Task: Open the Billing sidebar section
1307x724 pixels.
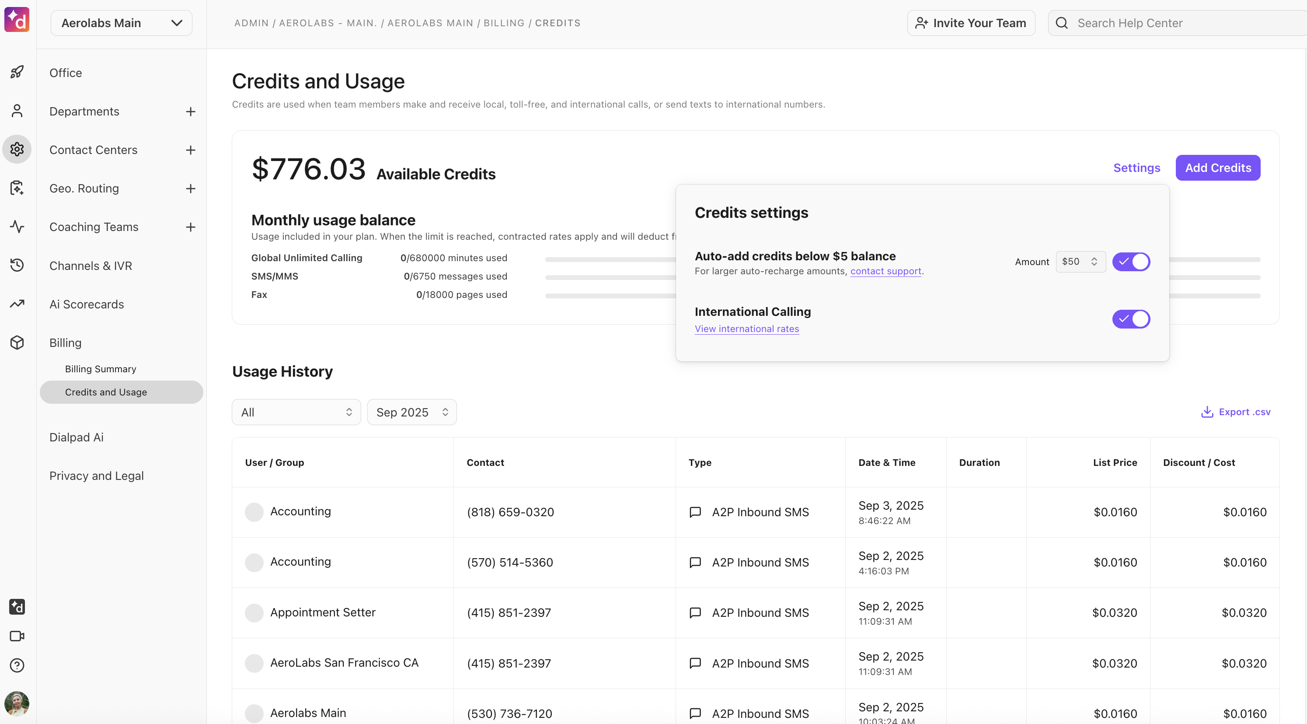Action: point(66,343)
